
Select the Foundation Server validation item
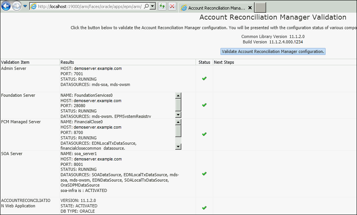18,95
